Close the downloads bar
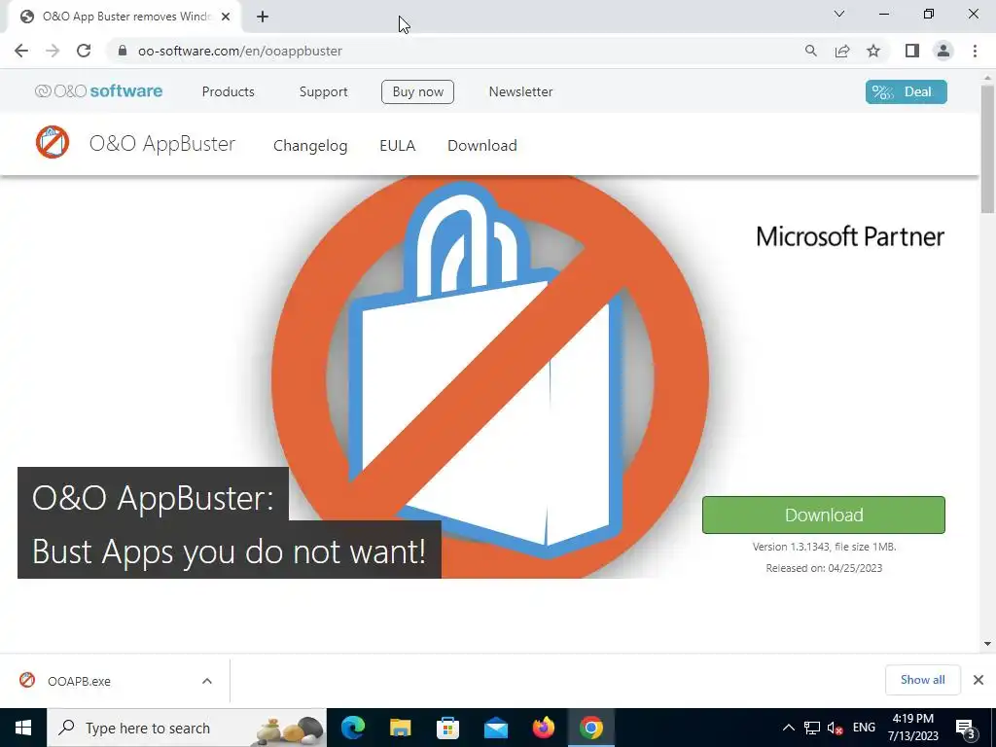The width and height of the screenshot is (996, 747). (x=978, y=680)
